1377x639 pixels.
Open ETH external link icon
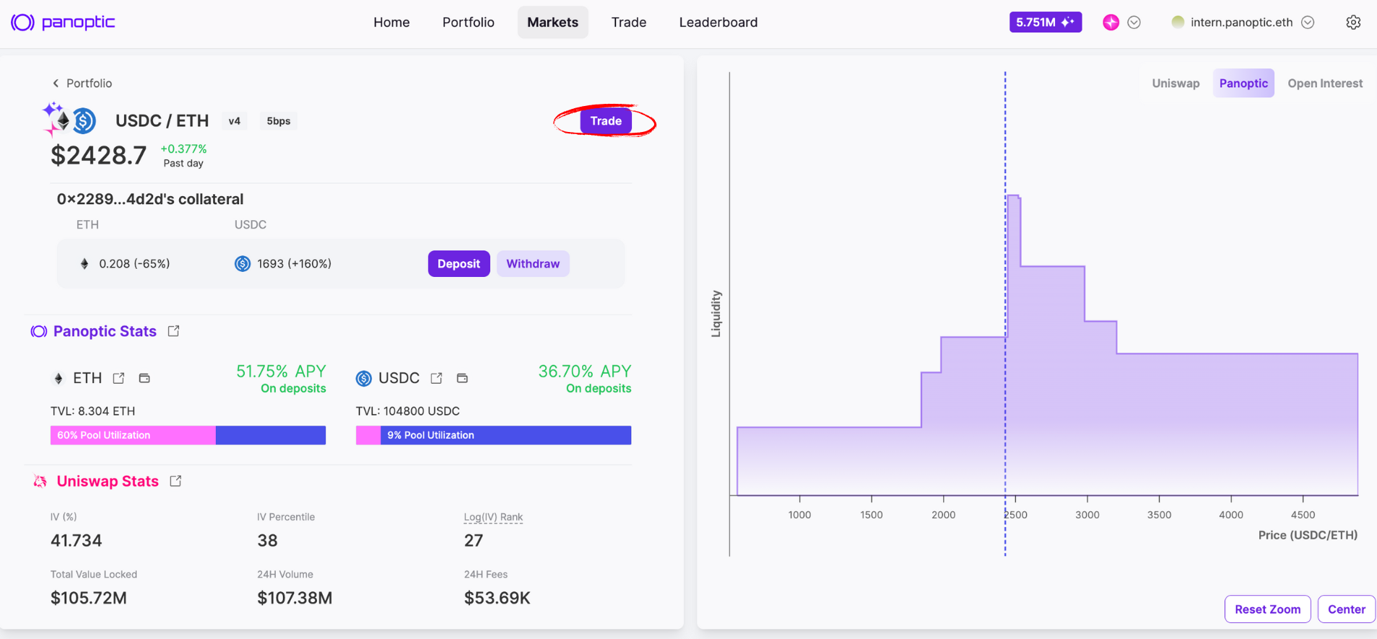(x=119, y=379)
